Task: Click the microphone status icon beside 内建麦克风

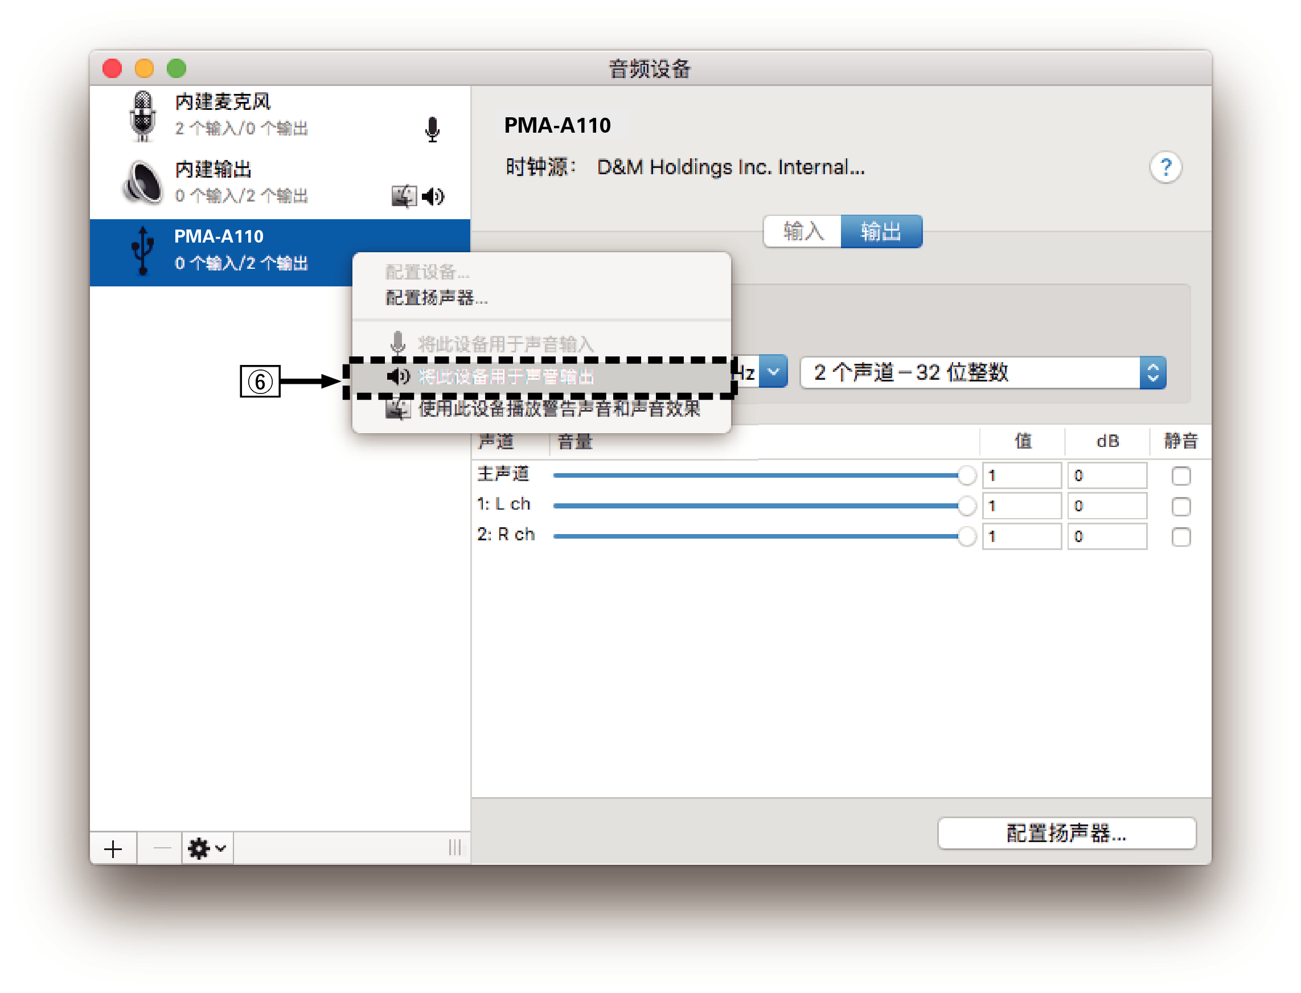Action: click(x=433, y=129)
